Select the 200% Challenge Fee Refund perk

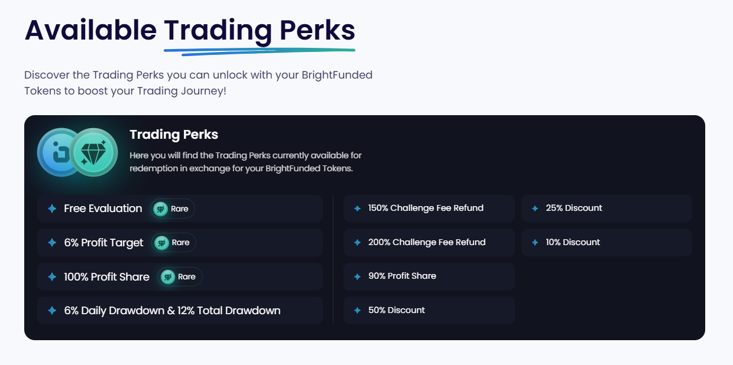click(x=427, y=242)
